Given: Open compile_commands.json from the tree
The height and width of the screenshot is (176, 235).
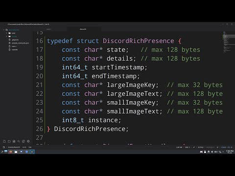Looking at the screenshot, I should pyautogui.click(x=20, y=43).
